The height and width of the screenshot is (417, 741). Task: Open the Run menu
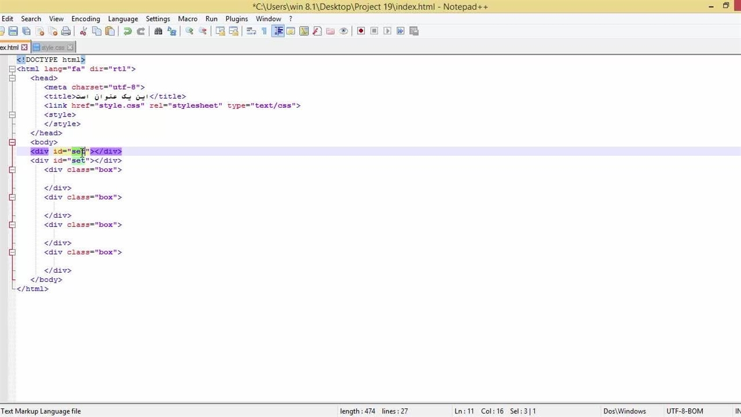pyautogui.click(x=211, y=19)
